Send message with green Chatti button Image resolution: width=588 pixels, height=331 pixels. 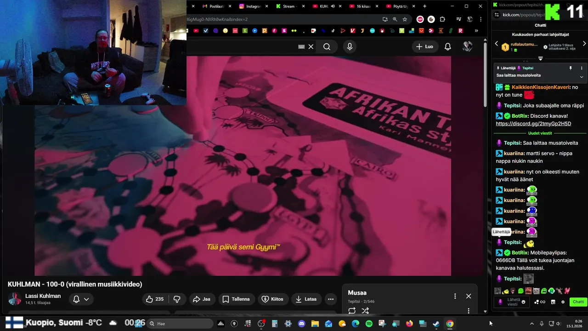click(578, 302)
